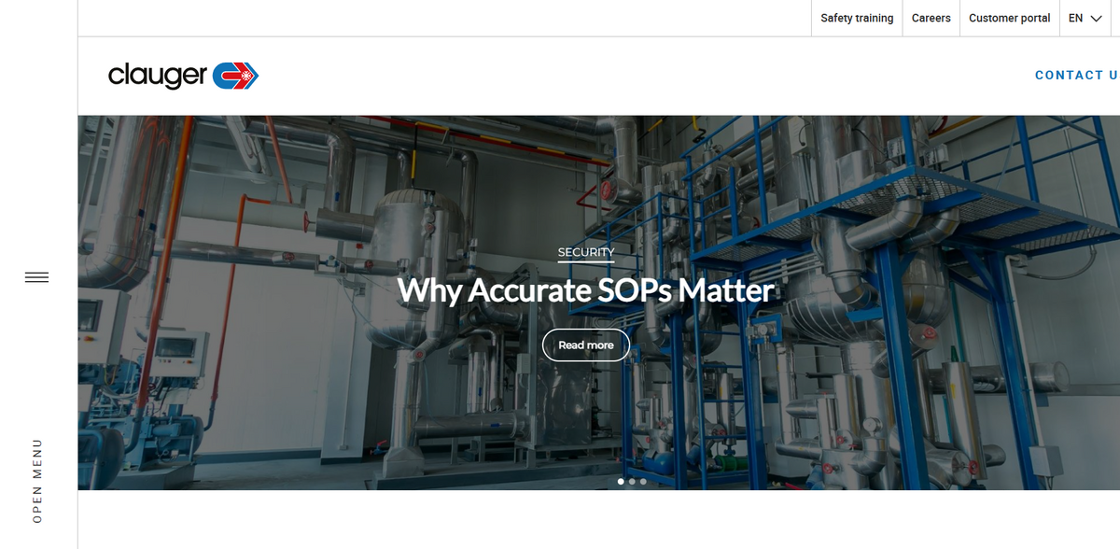Click the SECURITY category tag

(585, 252)
